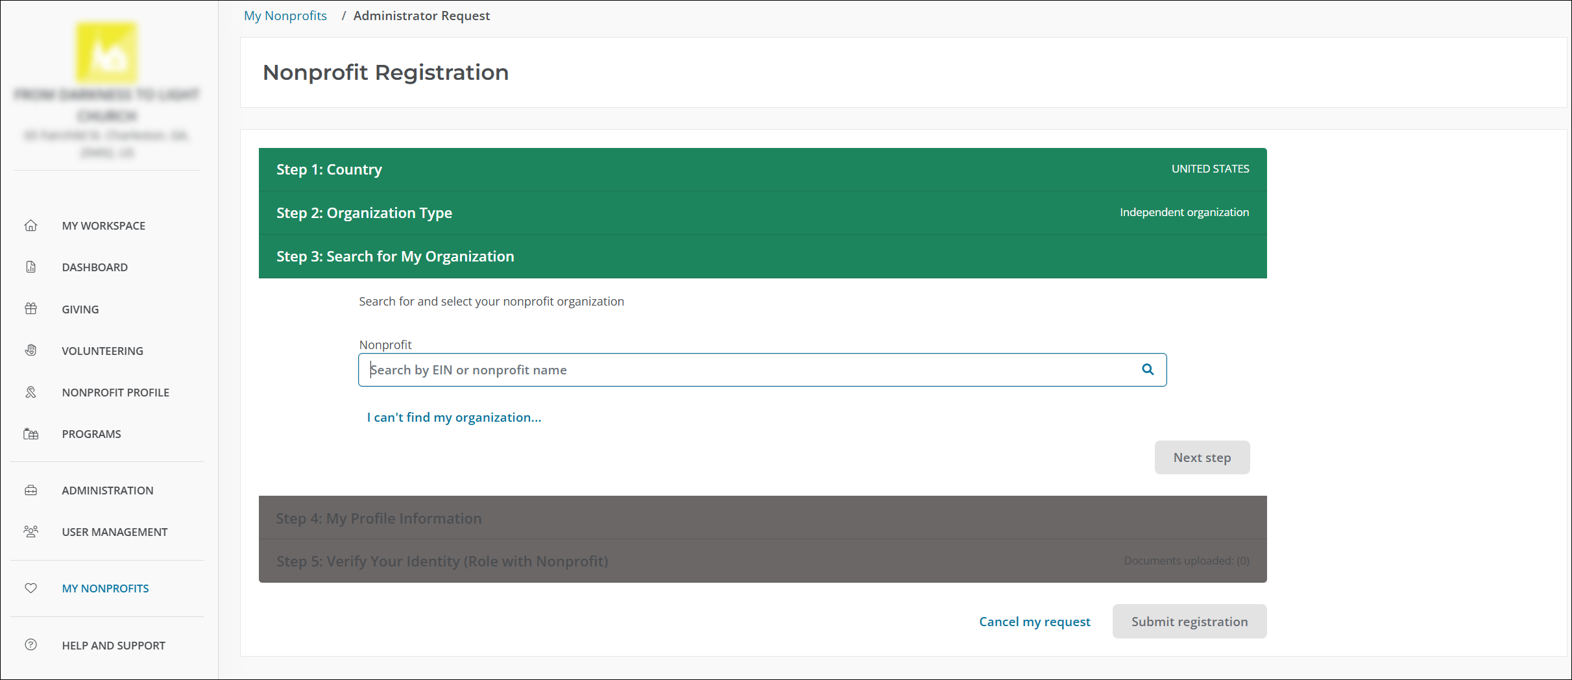Go to Volunteering menu item
Viewport: 1572px width, 680px height.
coord(103,351)
